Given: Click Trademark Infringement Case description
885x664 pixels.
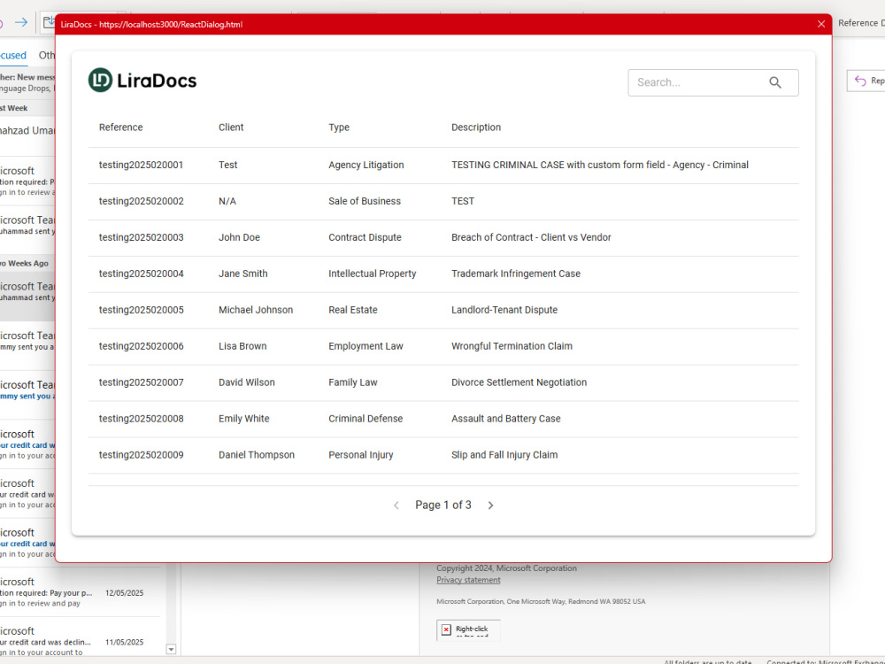Looking at the screenshot, I should [516, 274].
